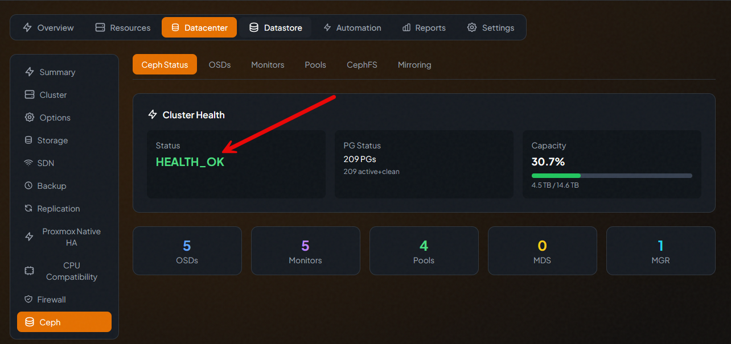Image resolution: width=731 pixels, height=344 pixels.
Task: Click the Cluster Health heading
Action: pyautogui.click(x=194, y=115)
